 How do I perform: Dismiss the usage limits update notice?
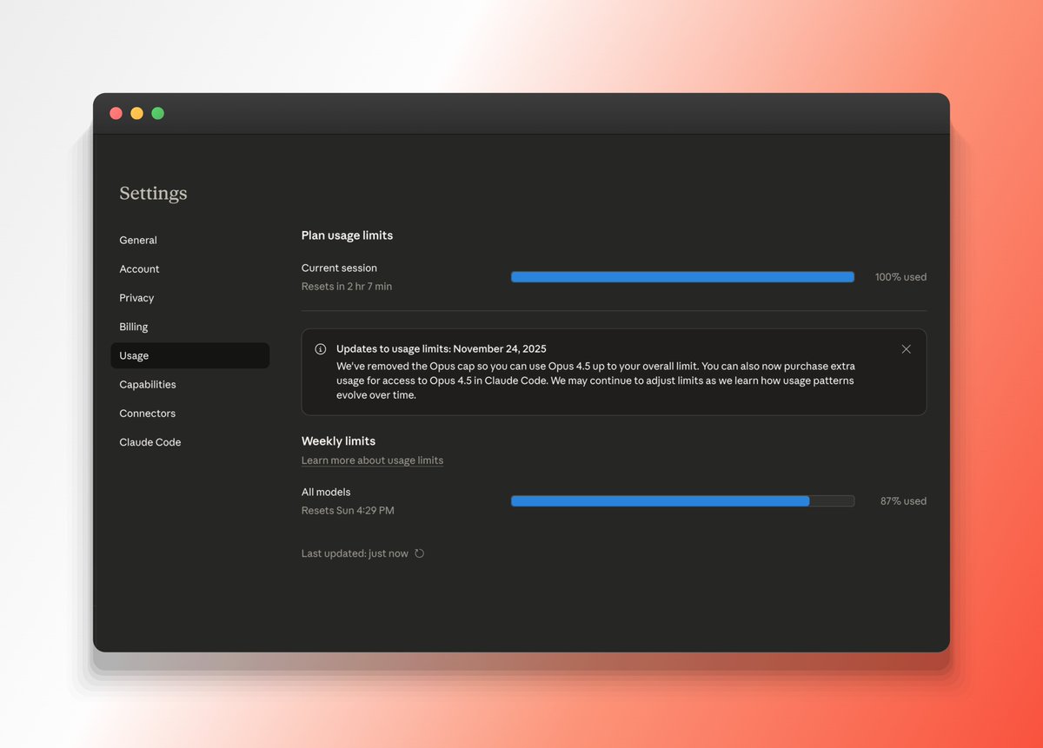[906, 349]
